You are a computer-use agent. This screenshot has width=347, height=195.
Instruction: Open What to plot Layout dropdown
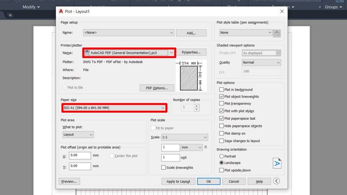click(x=78, y=135)
